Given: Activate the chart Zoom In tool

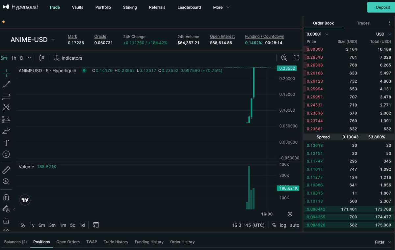Looking at the screenshot, I should [7, 181].
